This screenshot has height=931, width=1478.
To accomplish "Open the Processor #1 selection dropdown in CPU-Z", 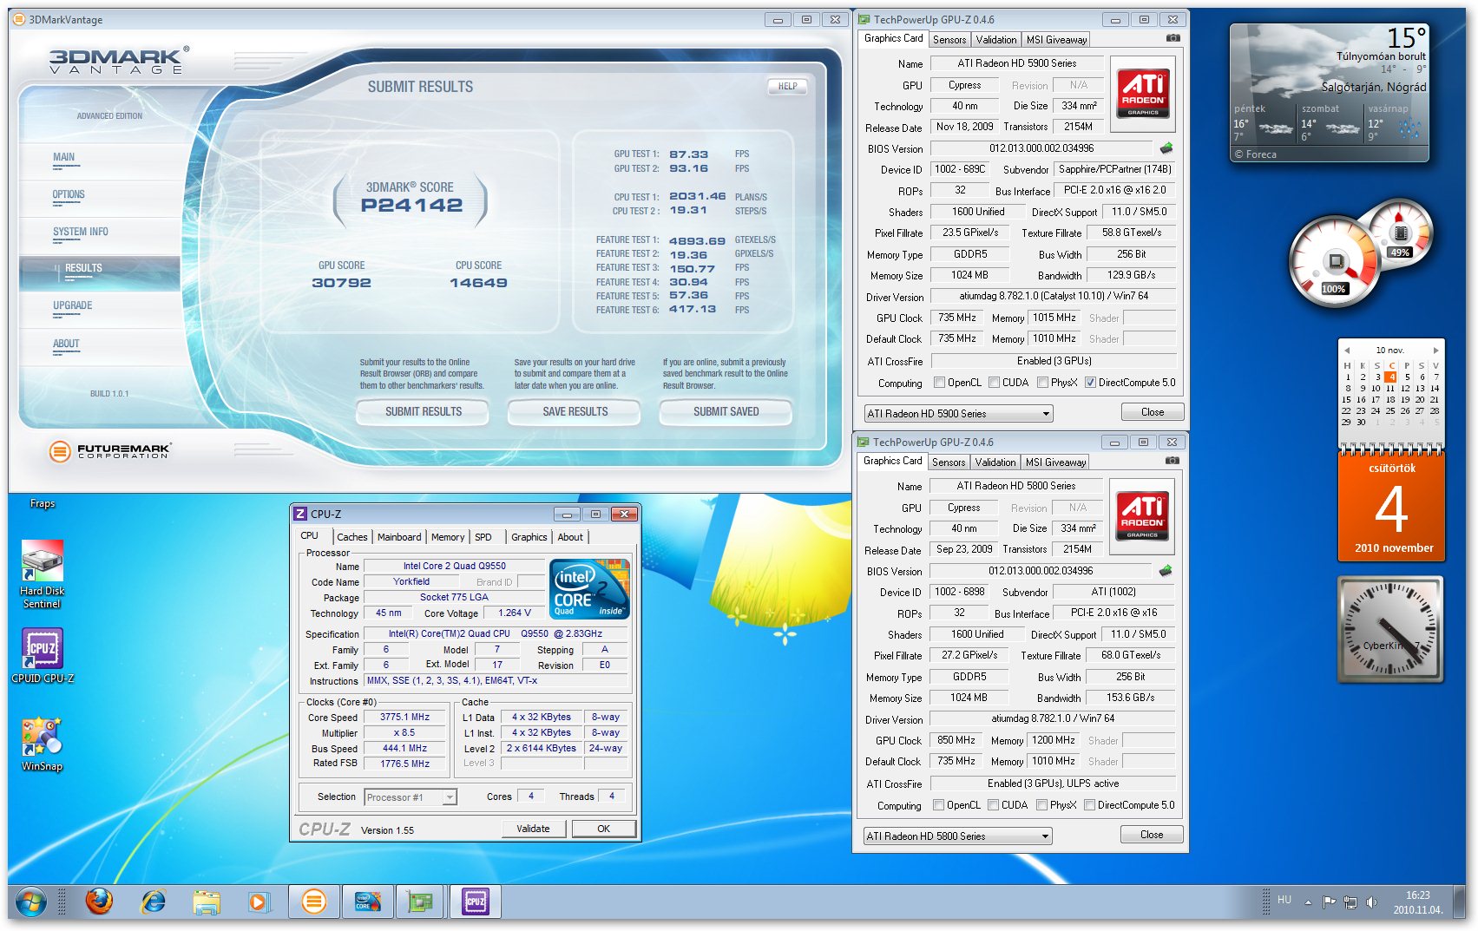I will tap(411, 797).
